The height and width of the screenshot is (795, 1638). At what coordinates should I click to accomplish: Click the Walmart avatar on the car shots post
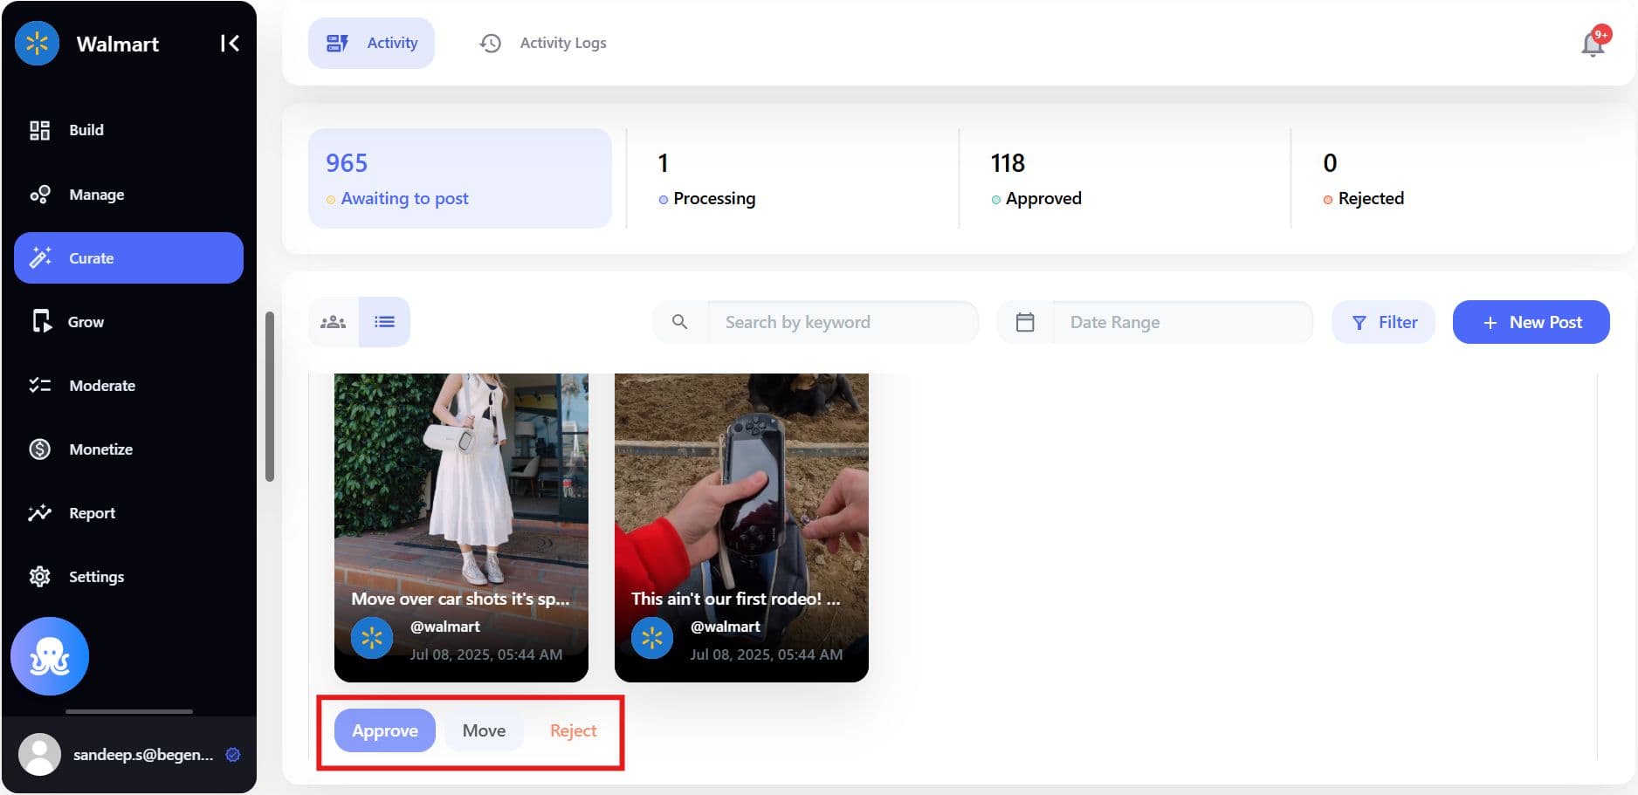(x=372, y=638)
